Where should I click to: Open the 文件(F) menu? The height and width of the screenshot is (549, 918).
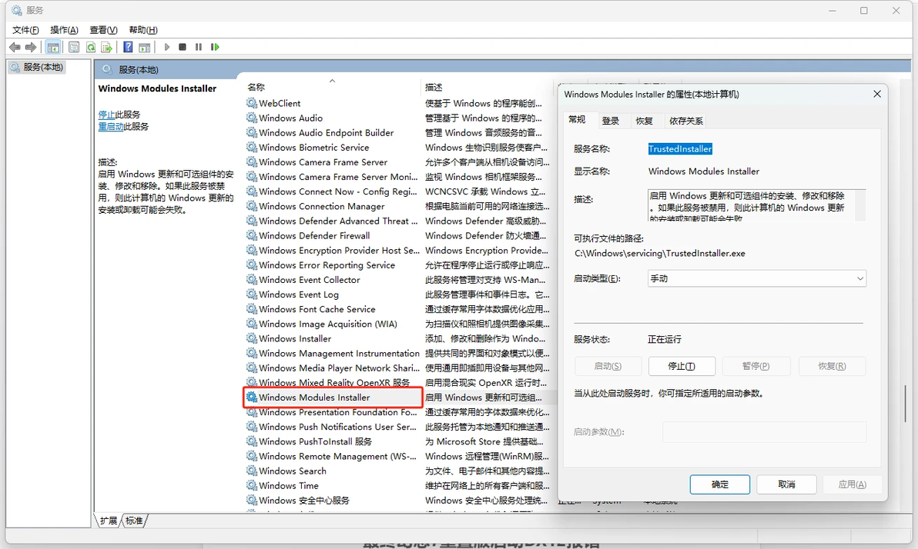tap(25, 30)
